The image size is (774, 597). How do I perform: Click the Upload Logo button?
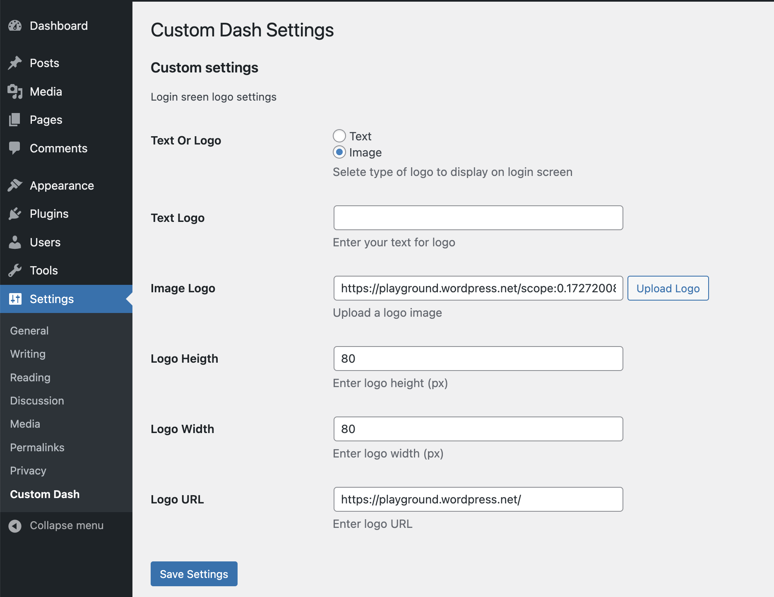point(668,288)
